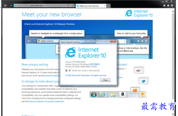Click the Close button in About dialog

click(x=105, y=80)
